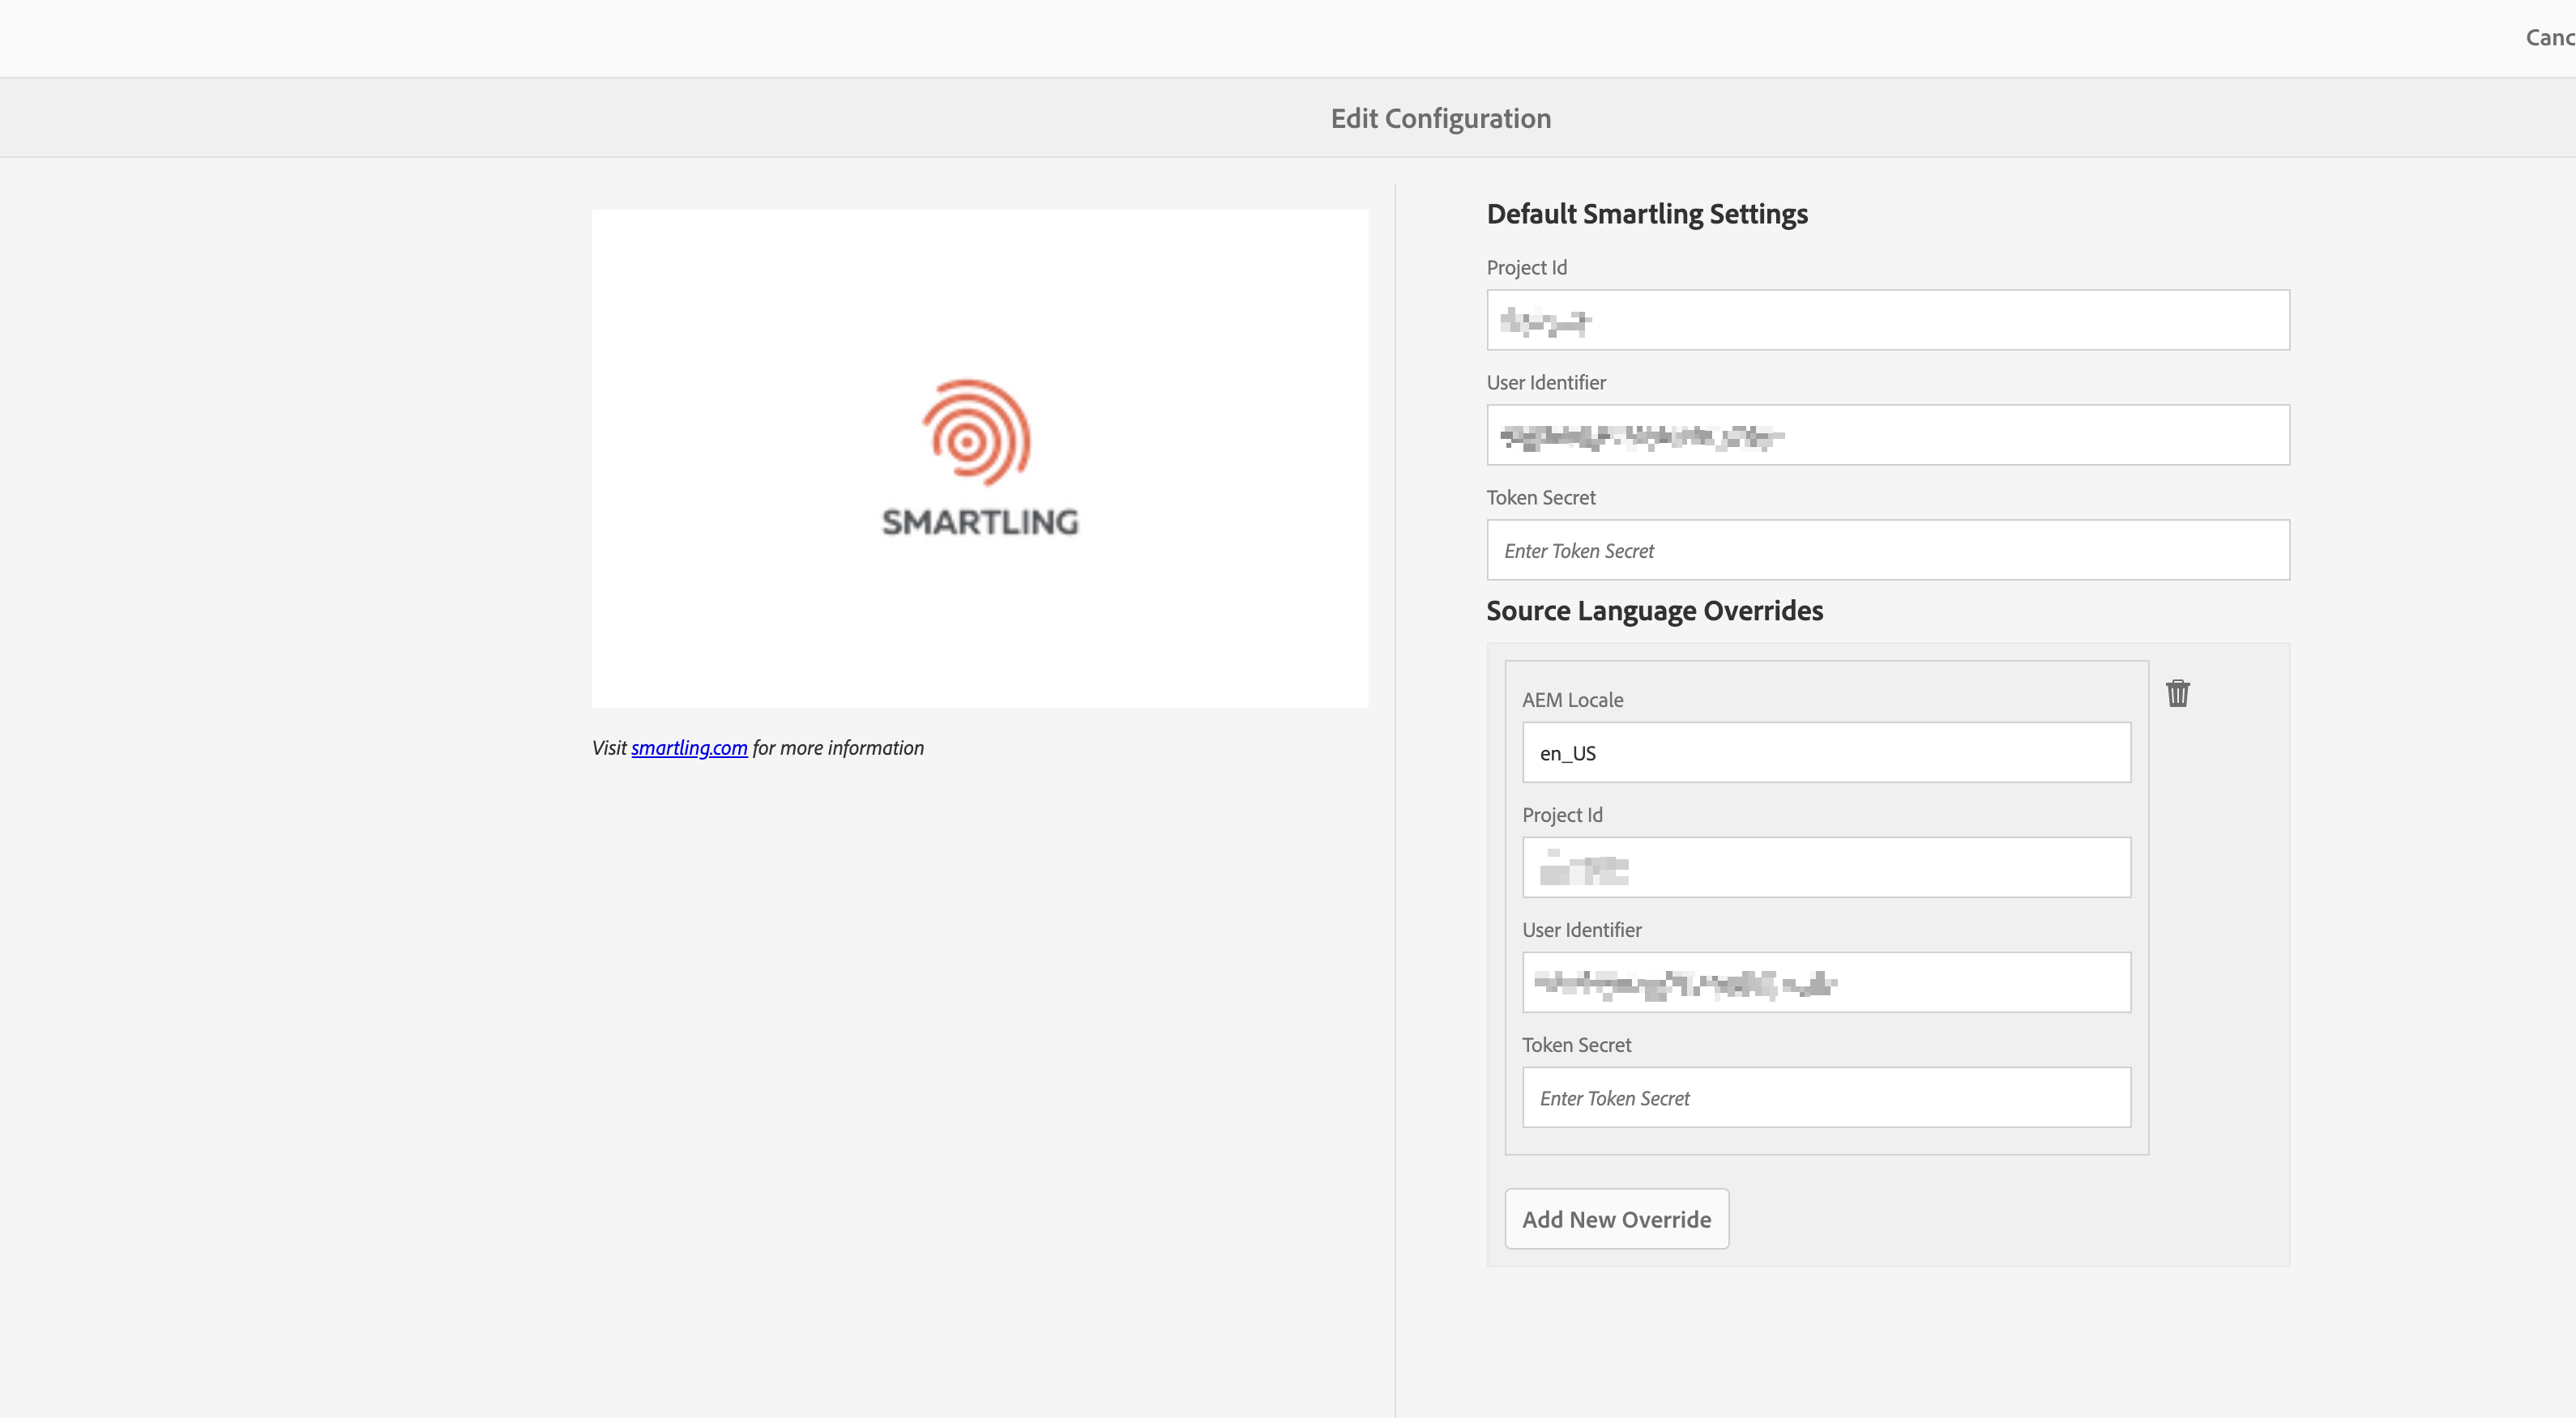Click the override User Identifier field
This screenshot has width=2576, height=1418.
pyautogui.click(x=1825, y=983)
